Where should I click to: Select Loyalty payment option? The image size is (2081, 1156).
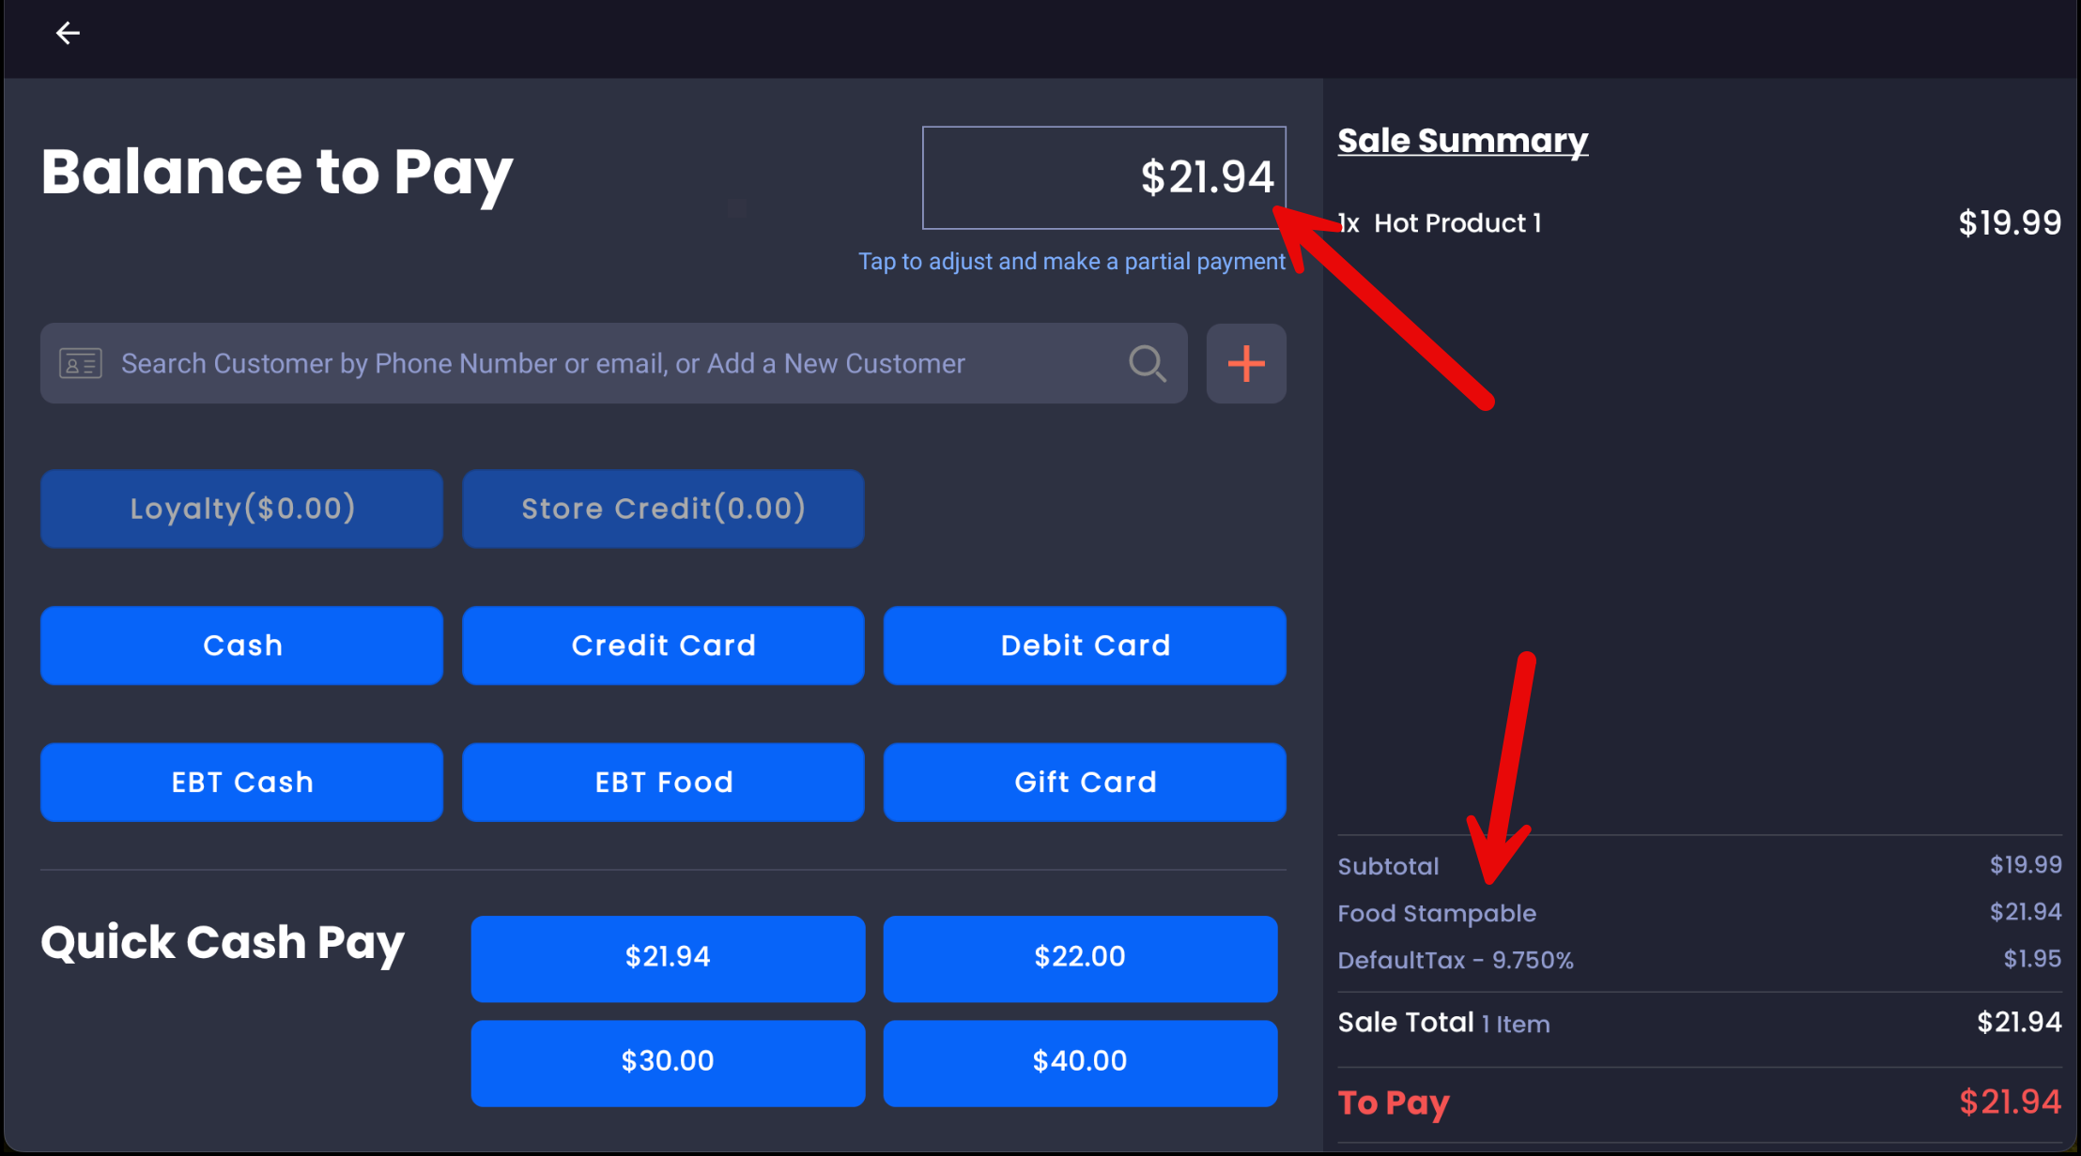point(241,509)
